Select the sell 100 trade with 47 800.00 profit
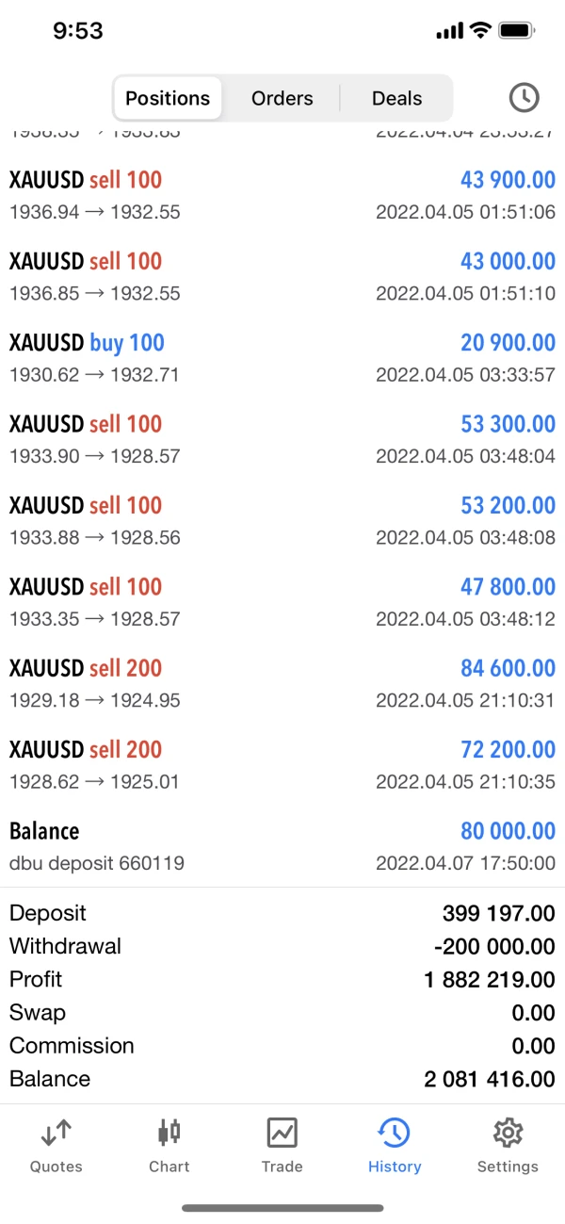Screen dimensions: 565x1224 point(282,602)
